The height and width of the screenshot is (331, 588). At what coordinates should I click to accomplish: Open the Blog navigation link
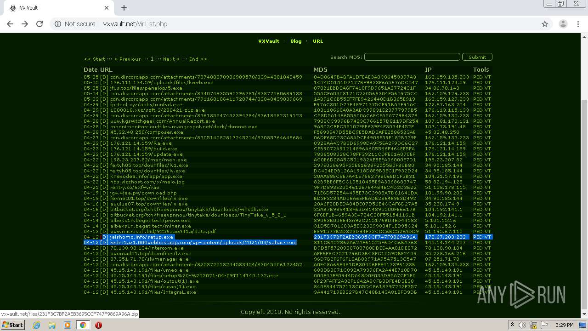(296, 41)
